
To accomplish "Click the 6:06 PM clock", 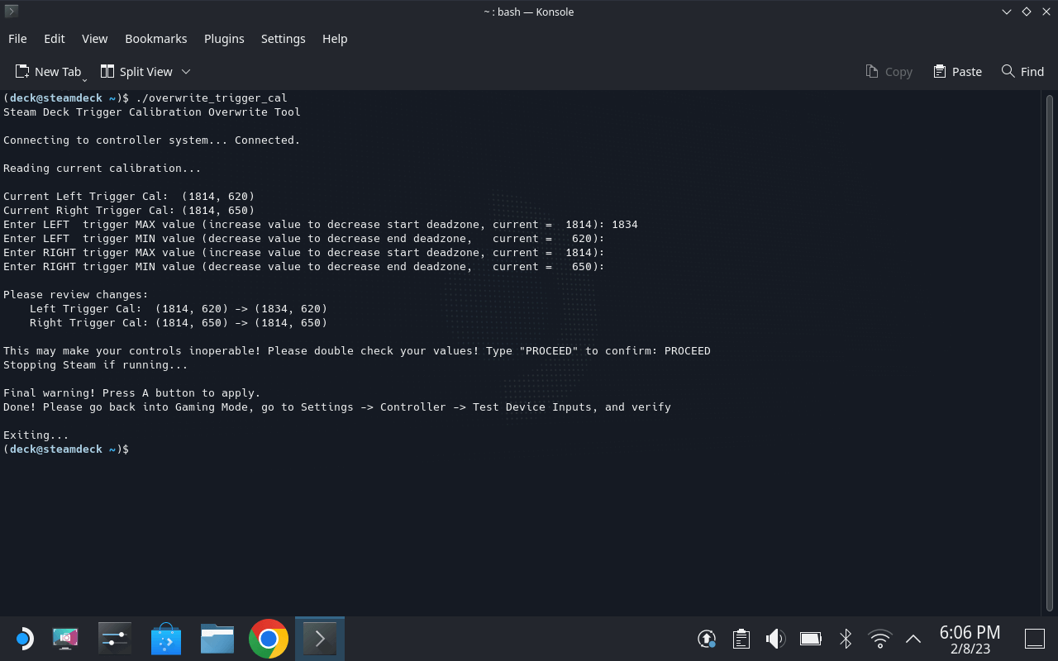I will 970,633.
